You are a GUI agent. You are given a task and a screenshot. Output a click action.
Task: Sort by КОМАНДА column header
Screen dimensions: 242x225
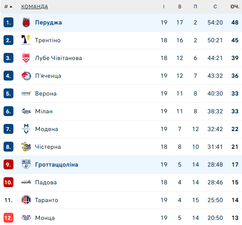[x=35, y=7]
